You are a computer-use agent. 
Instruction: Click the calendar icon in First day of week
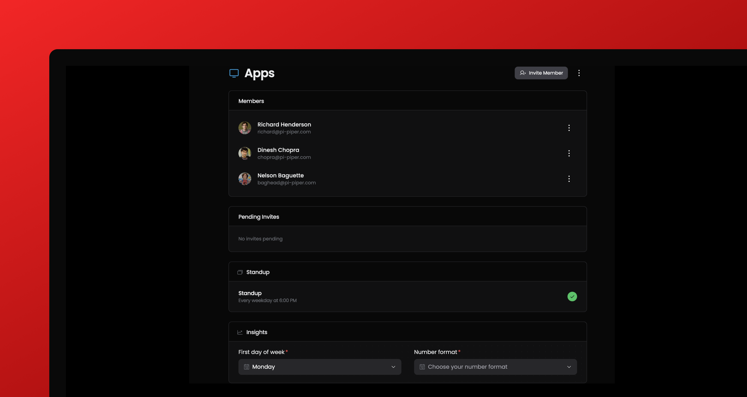coord(246,367)
